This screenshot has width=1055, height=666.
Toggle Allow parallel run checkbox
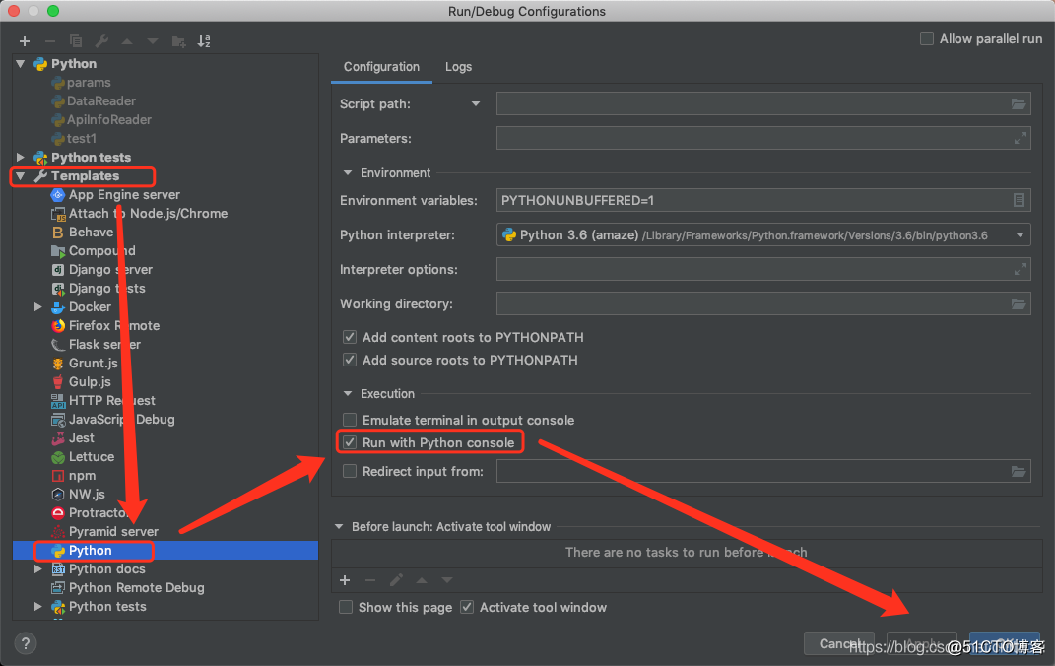(927, 39)
